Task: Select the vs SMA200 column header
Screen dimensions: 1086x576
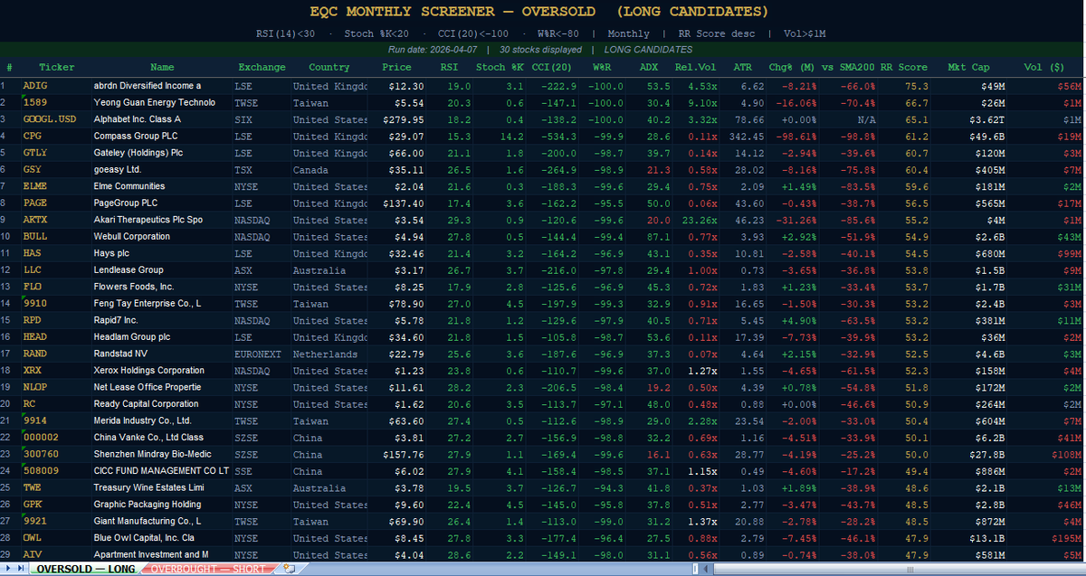Action: tap(848, 67)
